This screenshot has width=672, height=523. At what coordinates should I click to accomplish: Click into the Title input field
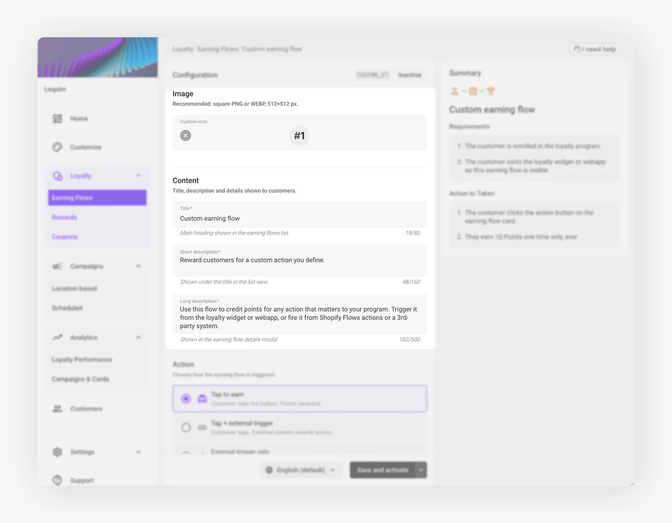[299, 214]
